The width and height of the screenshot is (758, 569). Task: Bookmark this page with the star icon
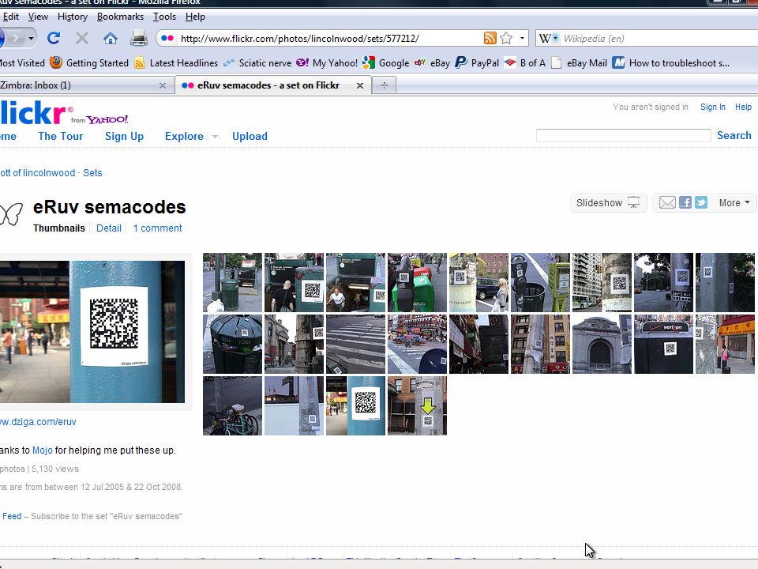506,38
